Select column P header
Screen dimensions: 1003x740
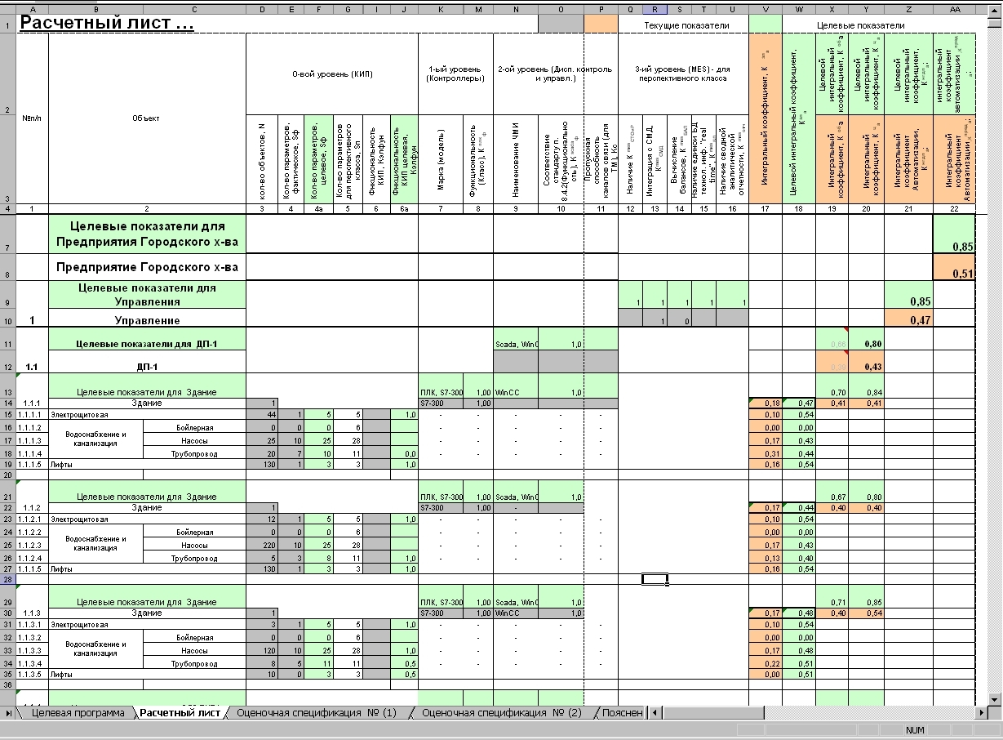(601, 9)
